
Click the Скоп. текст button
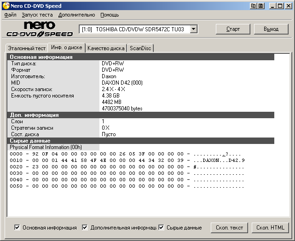pyautogui.click(x=230, y=228)
